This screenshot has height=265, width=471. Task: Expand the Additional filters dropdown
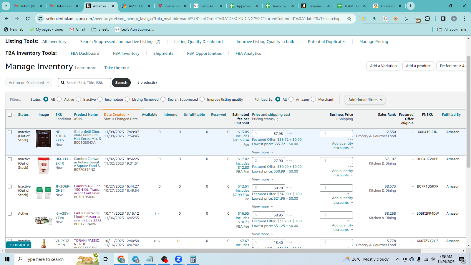pyautogui.click(x=365, y=100)
